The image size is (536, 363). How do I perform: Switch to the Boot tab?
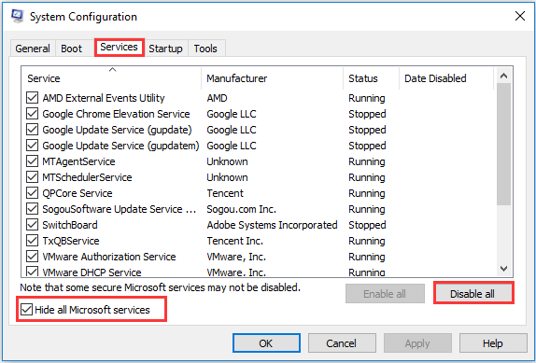(72, 49)
